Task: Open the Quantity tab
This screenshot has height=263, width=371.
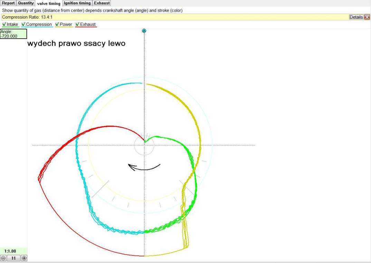Action: click(26, 3)
